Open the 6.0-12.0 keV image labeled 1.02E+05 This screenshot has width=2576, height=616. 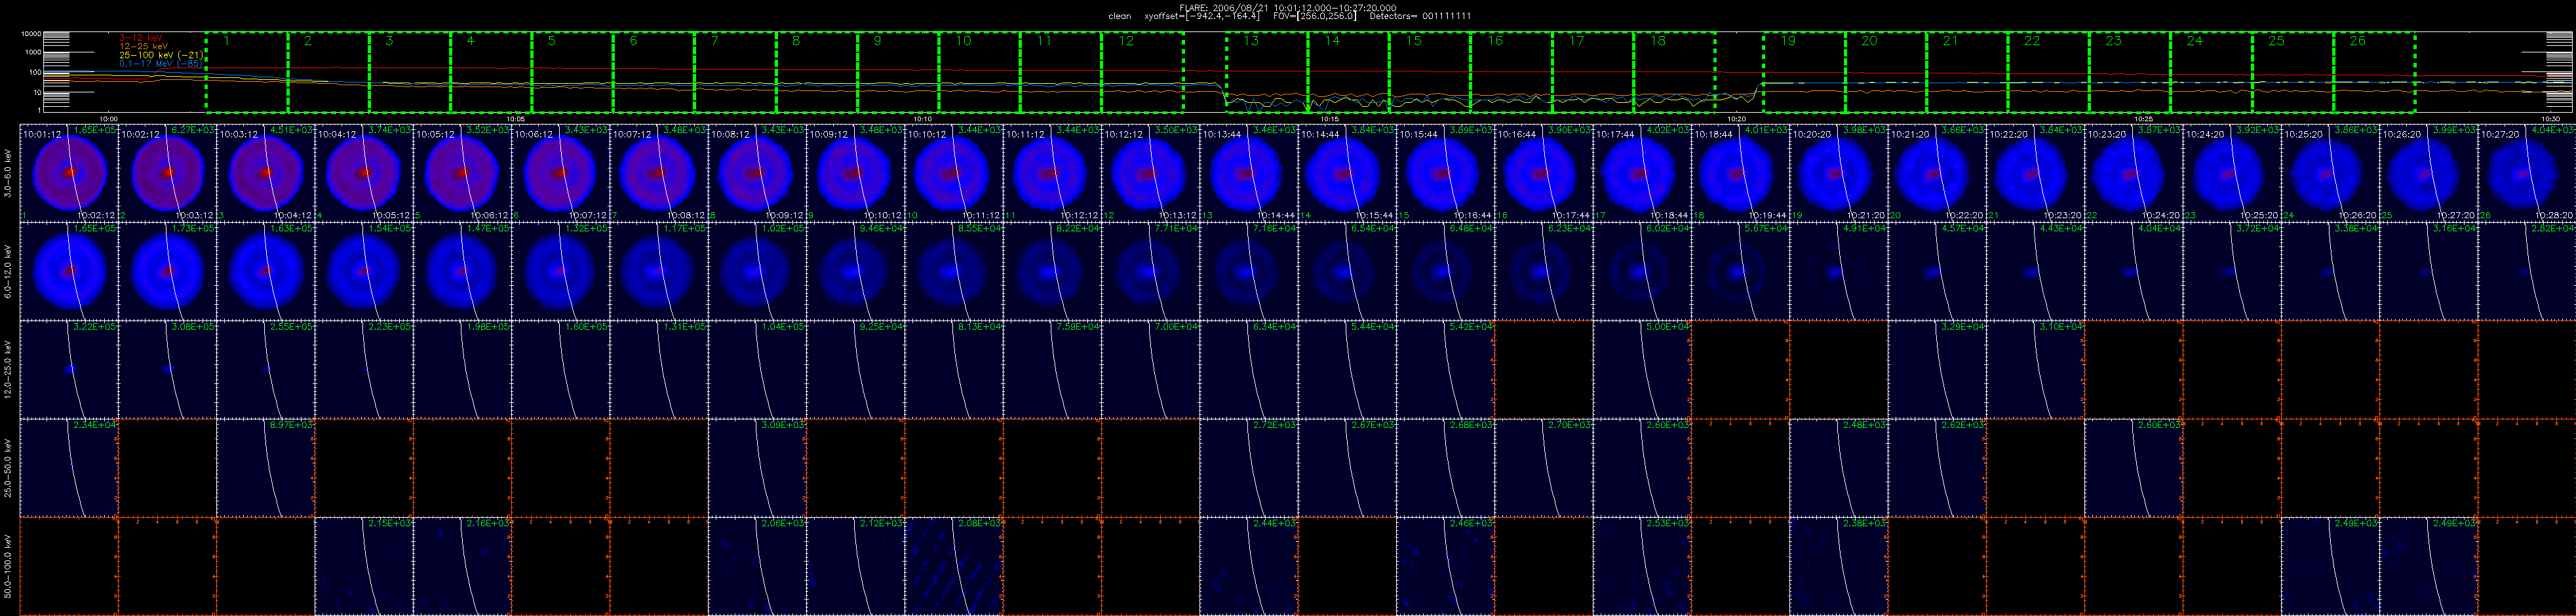(757, 270)
